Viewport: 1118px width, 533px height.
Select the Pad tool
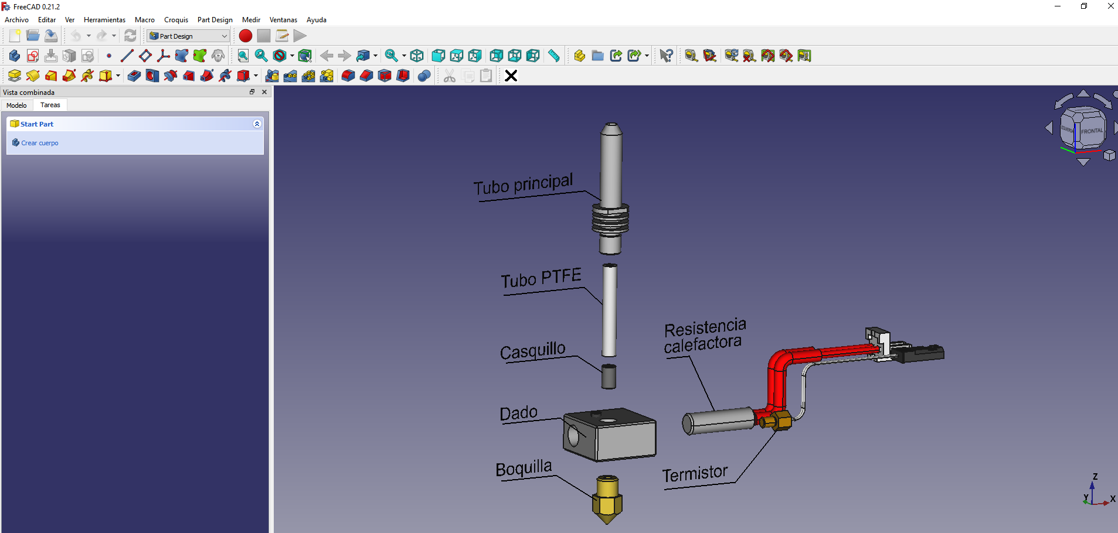tap(14, 76)
